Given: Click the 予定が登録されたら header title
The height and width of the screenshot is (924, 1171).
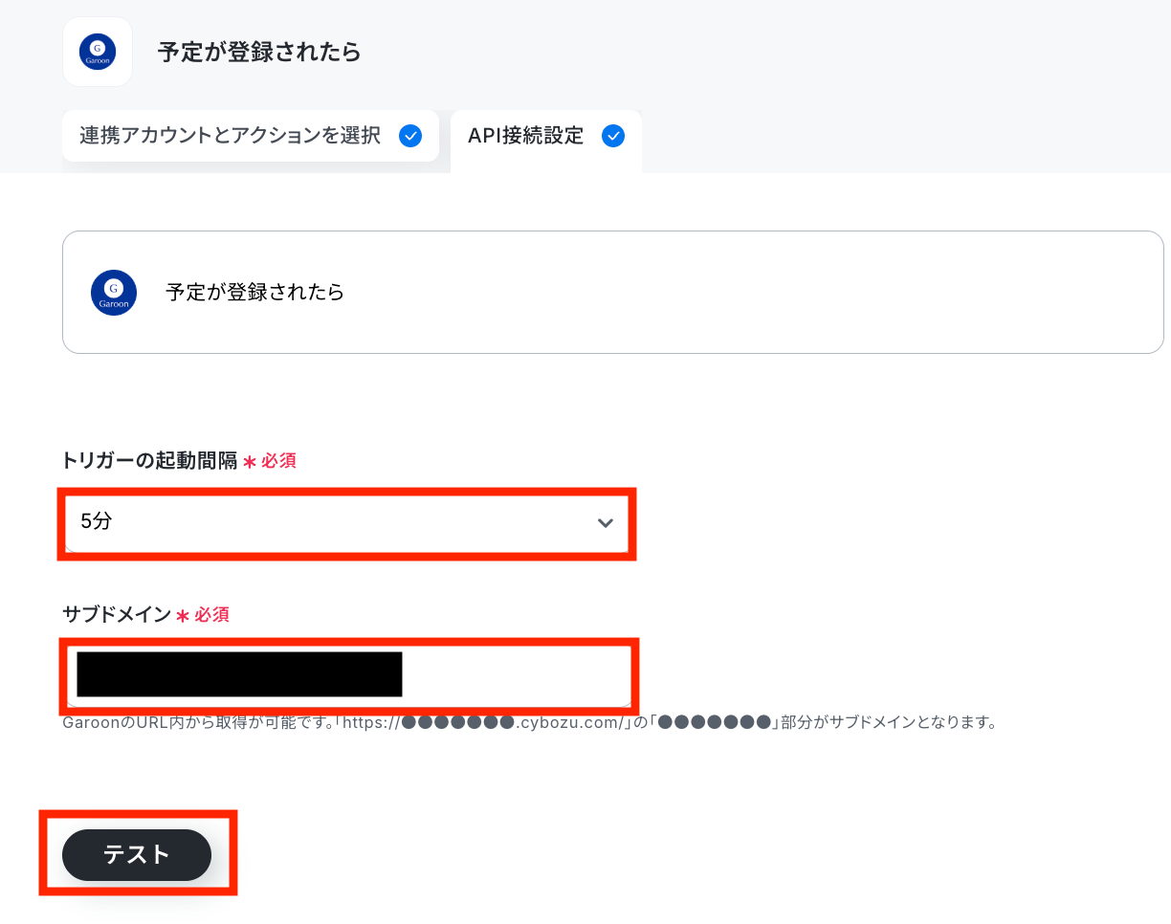Looking at the screenshot, I should point(259,52).
